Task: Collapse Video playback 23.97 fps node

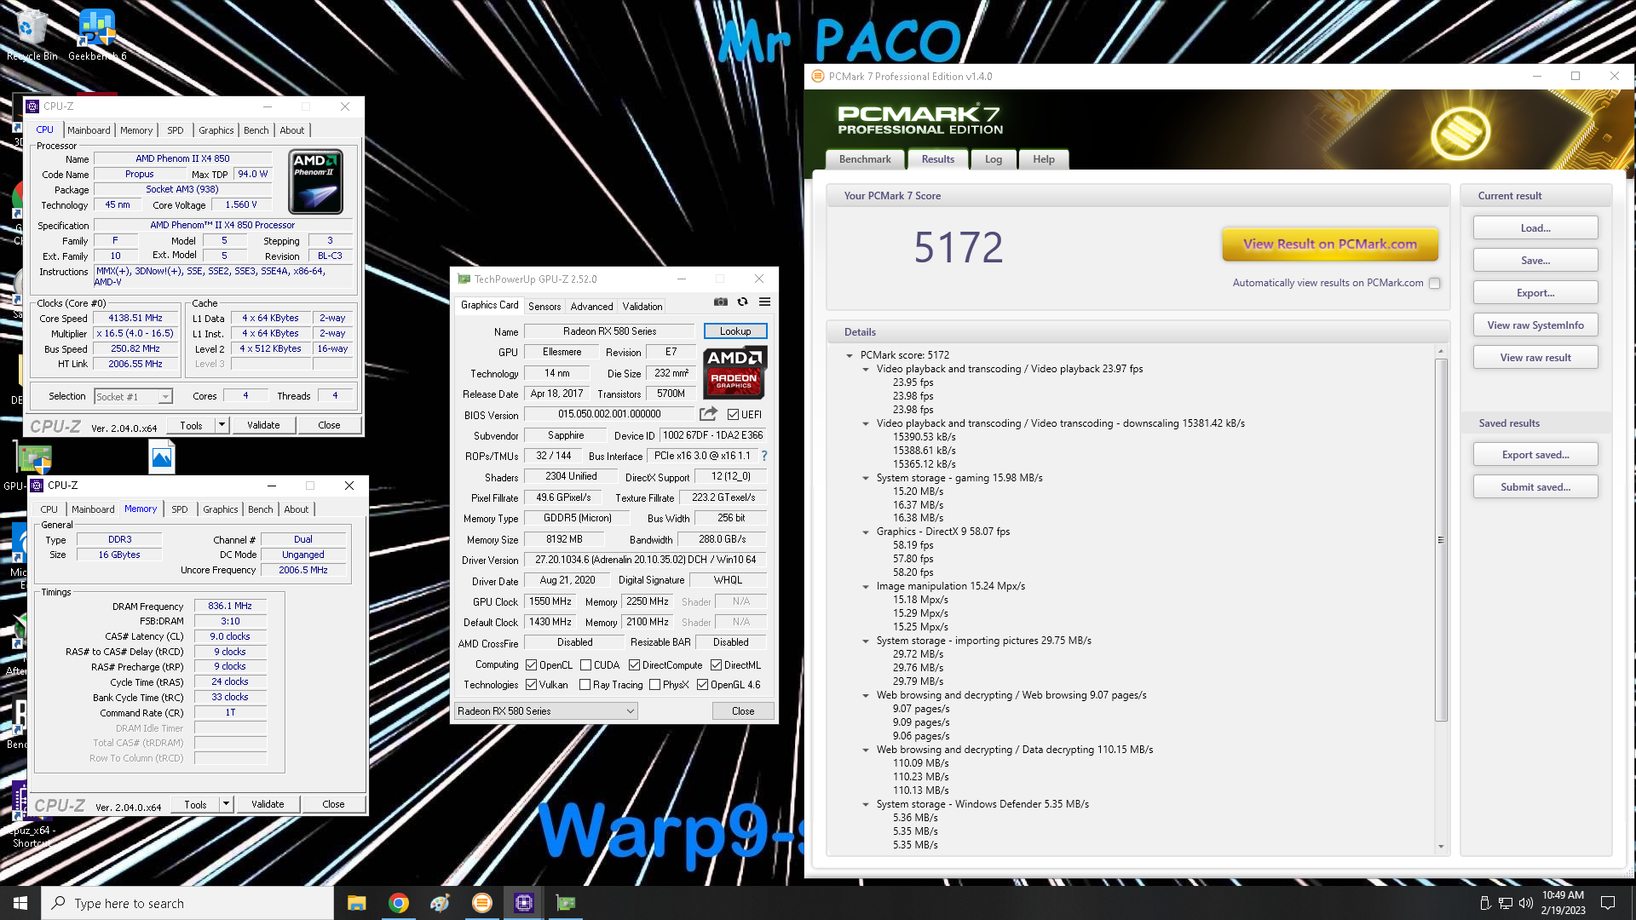Action: tap(866, 369)
